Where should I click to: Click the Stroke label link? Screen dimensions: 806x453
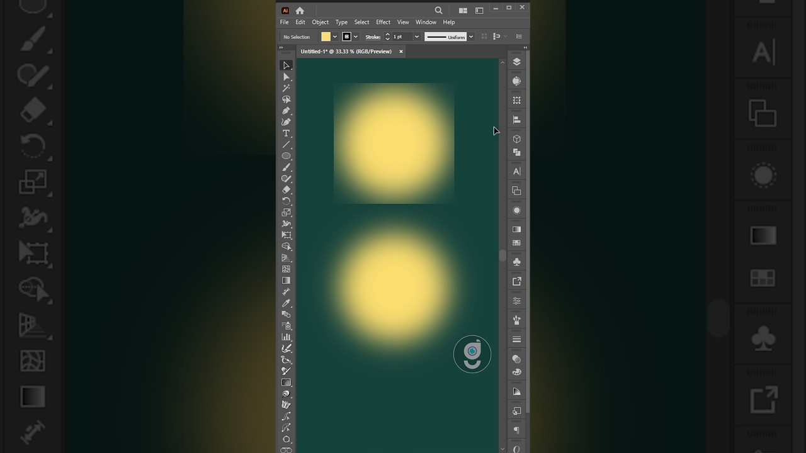[373, 37]
